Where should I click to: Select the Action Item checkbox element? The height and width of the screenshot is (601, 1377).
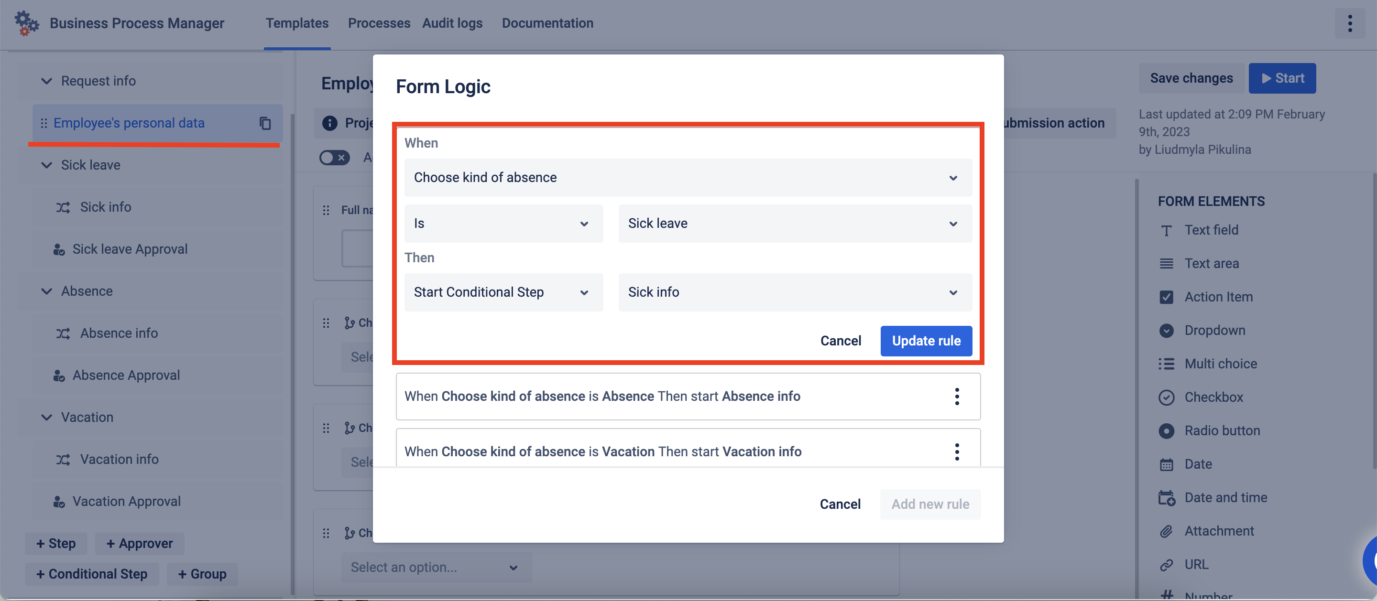point(1166,297)
